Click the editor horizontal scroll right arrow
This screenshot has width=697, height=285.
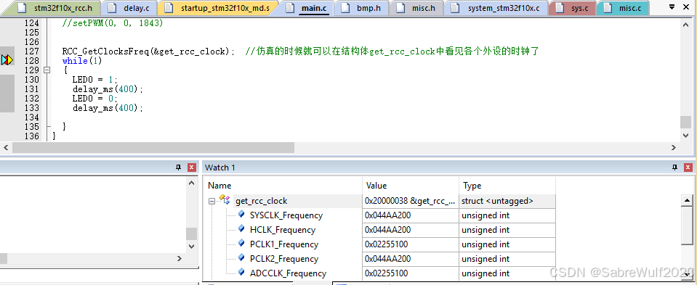674,148
